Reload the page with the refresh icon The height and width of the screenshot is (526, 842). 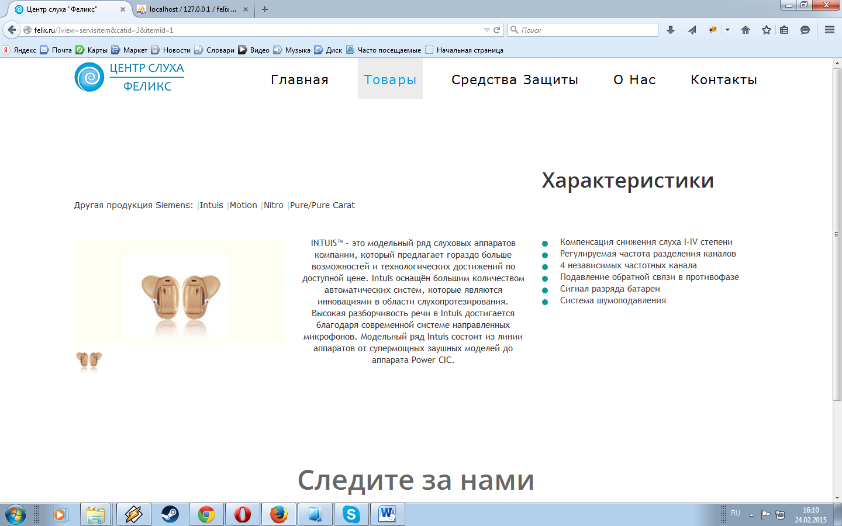click(x=497, y=30)
